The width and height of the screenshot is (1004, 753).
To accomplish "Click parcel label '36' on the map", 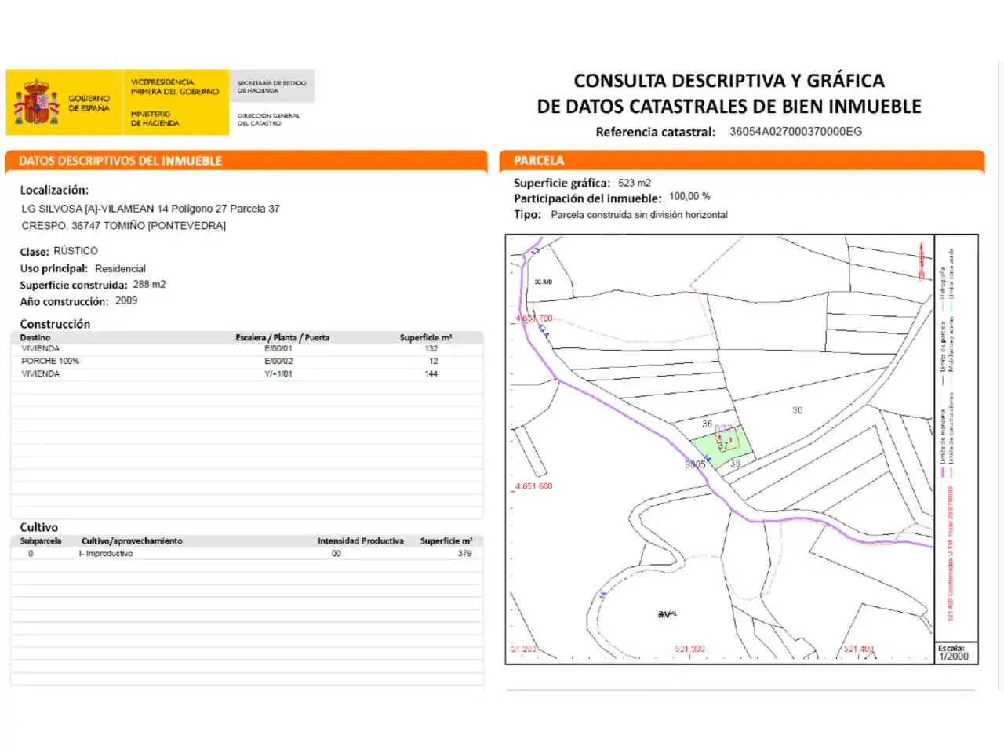I will (707, 424).
